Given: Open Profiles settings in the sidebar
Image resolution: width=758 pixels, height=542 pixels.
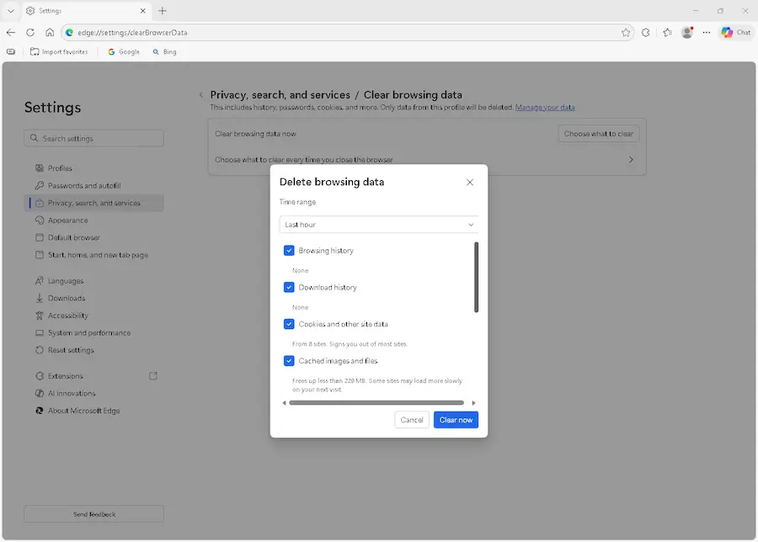Looking at the screenshot, I should click(x=61, y=167).
